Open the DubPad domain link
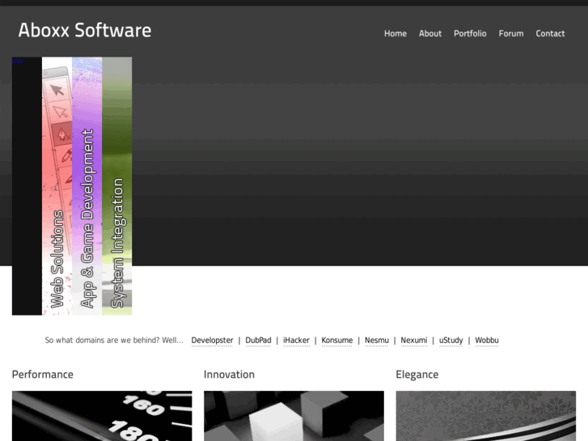The image size is (588, 441). point(258,341)
